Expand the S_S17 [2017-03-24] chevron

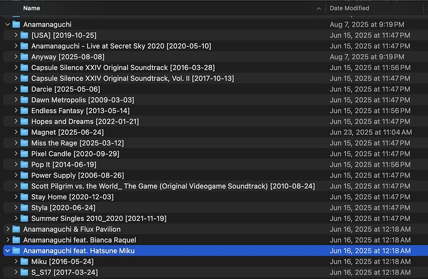click(16, 272)
